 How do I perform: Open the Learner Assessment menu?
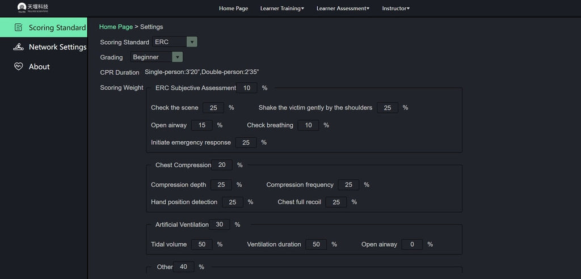(343, 9)
